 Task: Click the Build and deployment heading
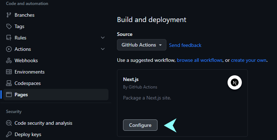click(x=151, y=20)
